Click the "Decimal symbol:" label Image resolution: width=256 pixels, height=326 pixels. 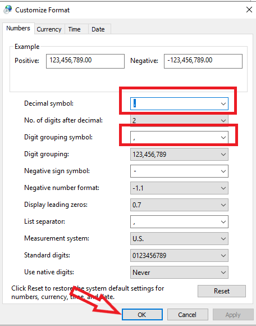(x=49, y=103)
